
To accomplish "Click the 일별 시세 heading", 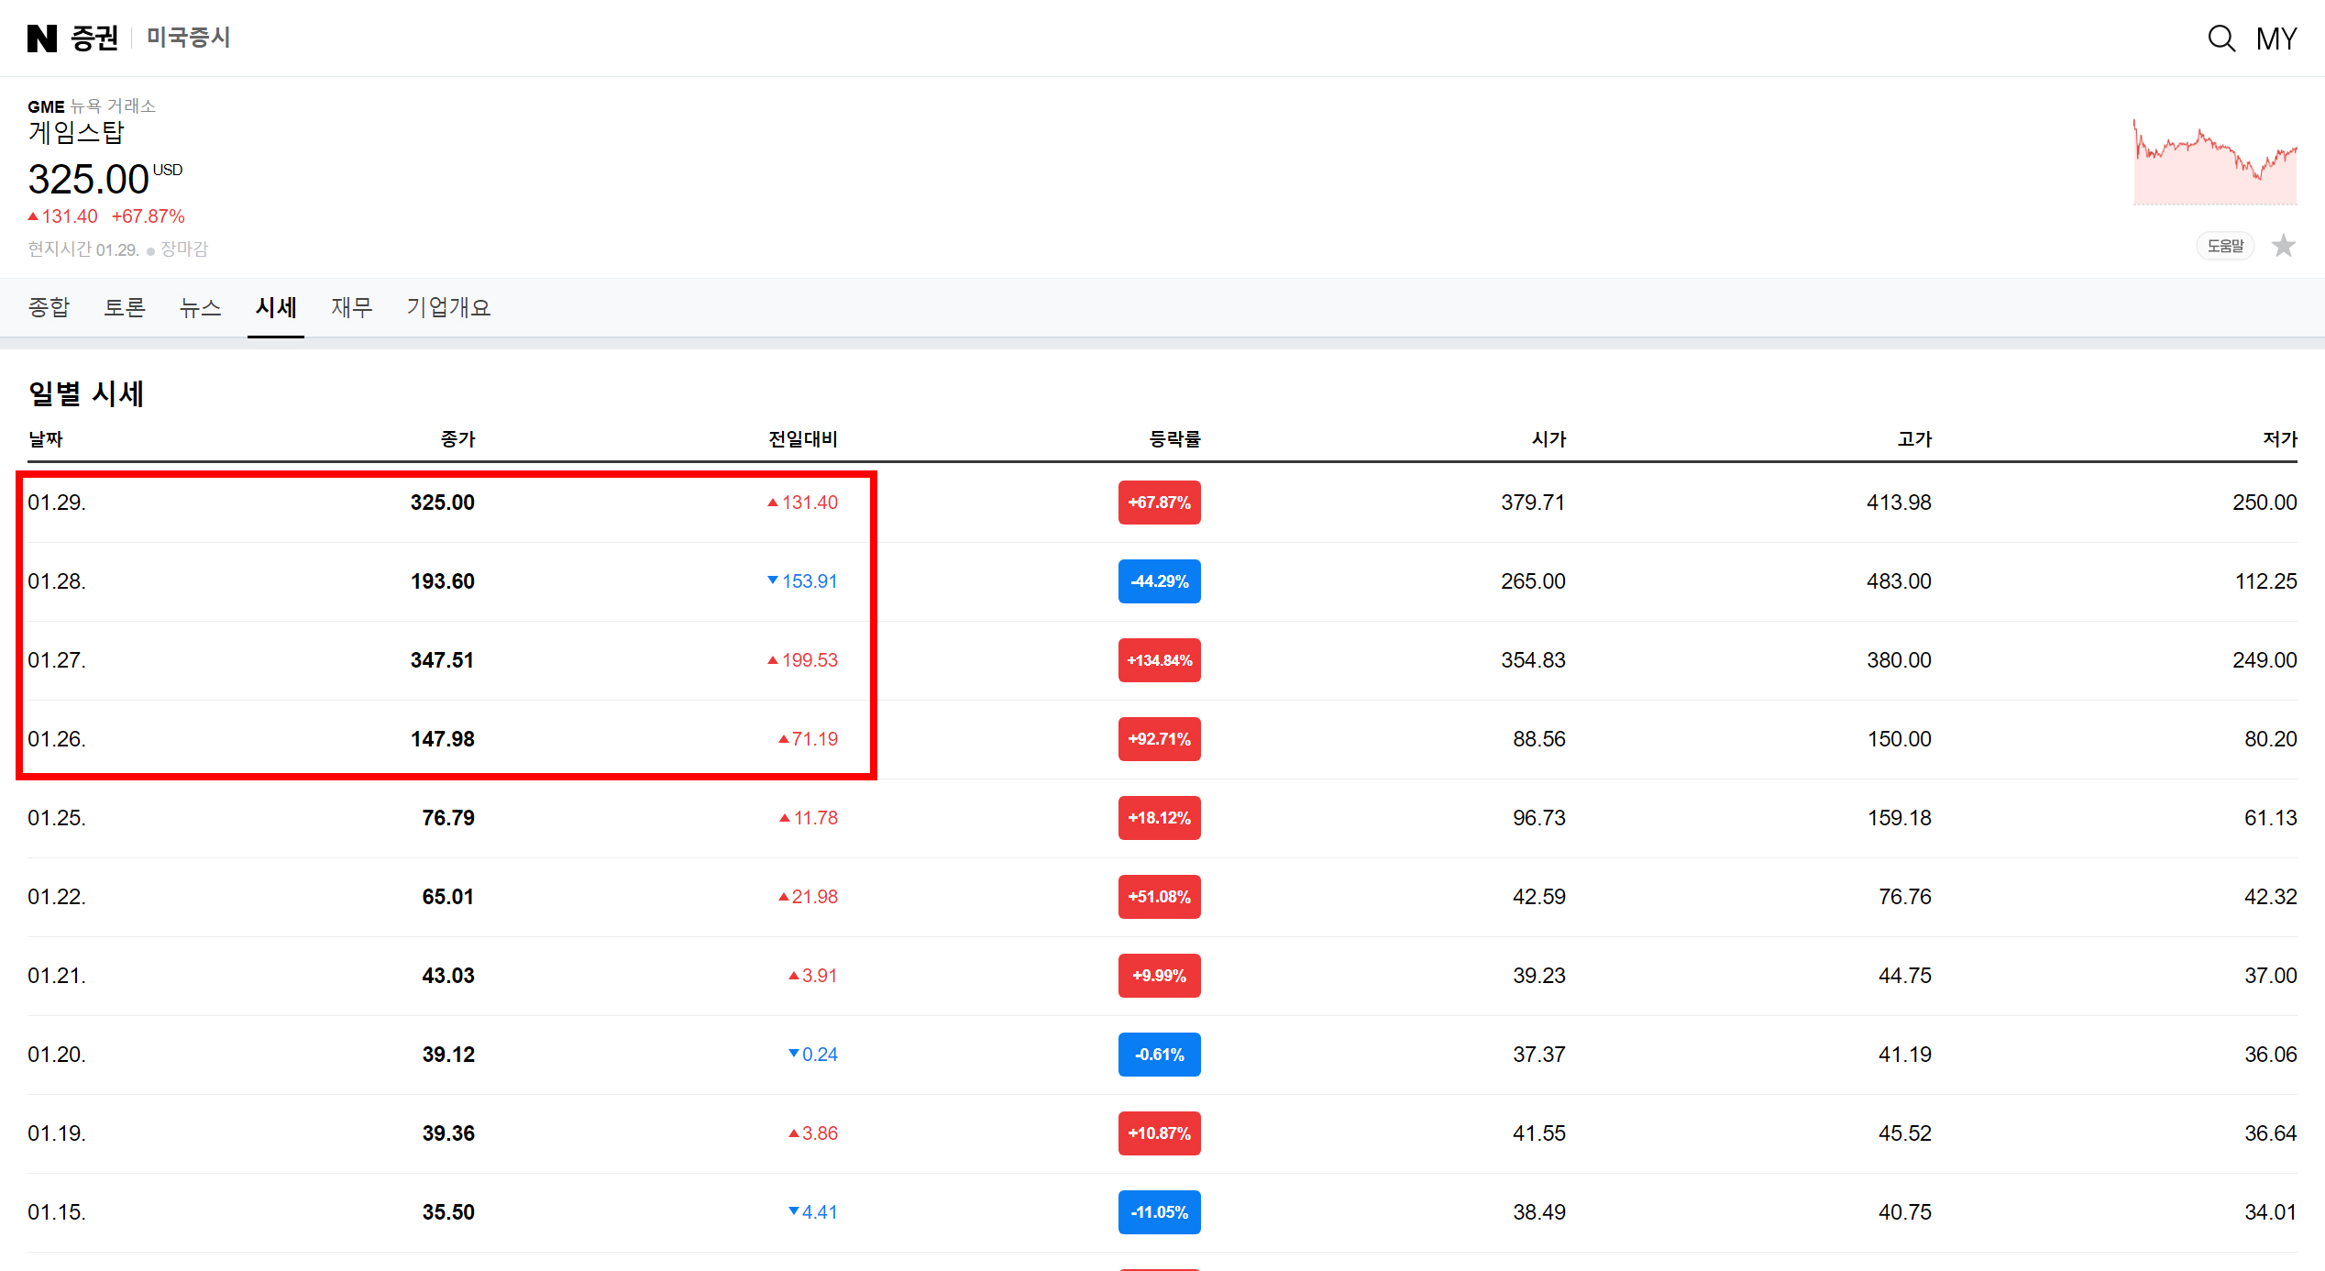I will coord(86,393).
